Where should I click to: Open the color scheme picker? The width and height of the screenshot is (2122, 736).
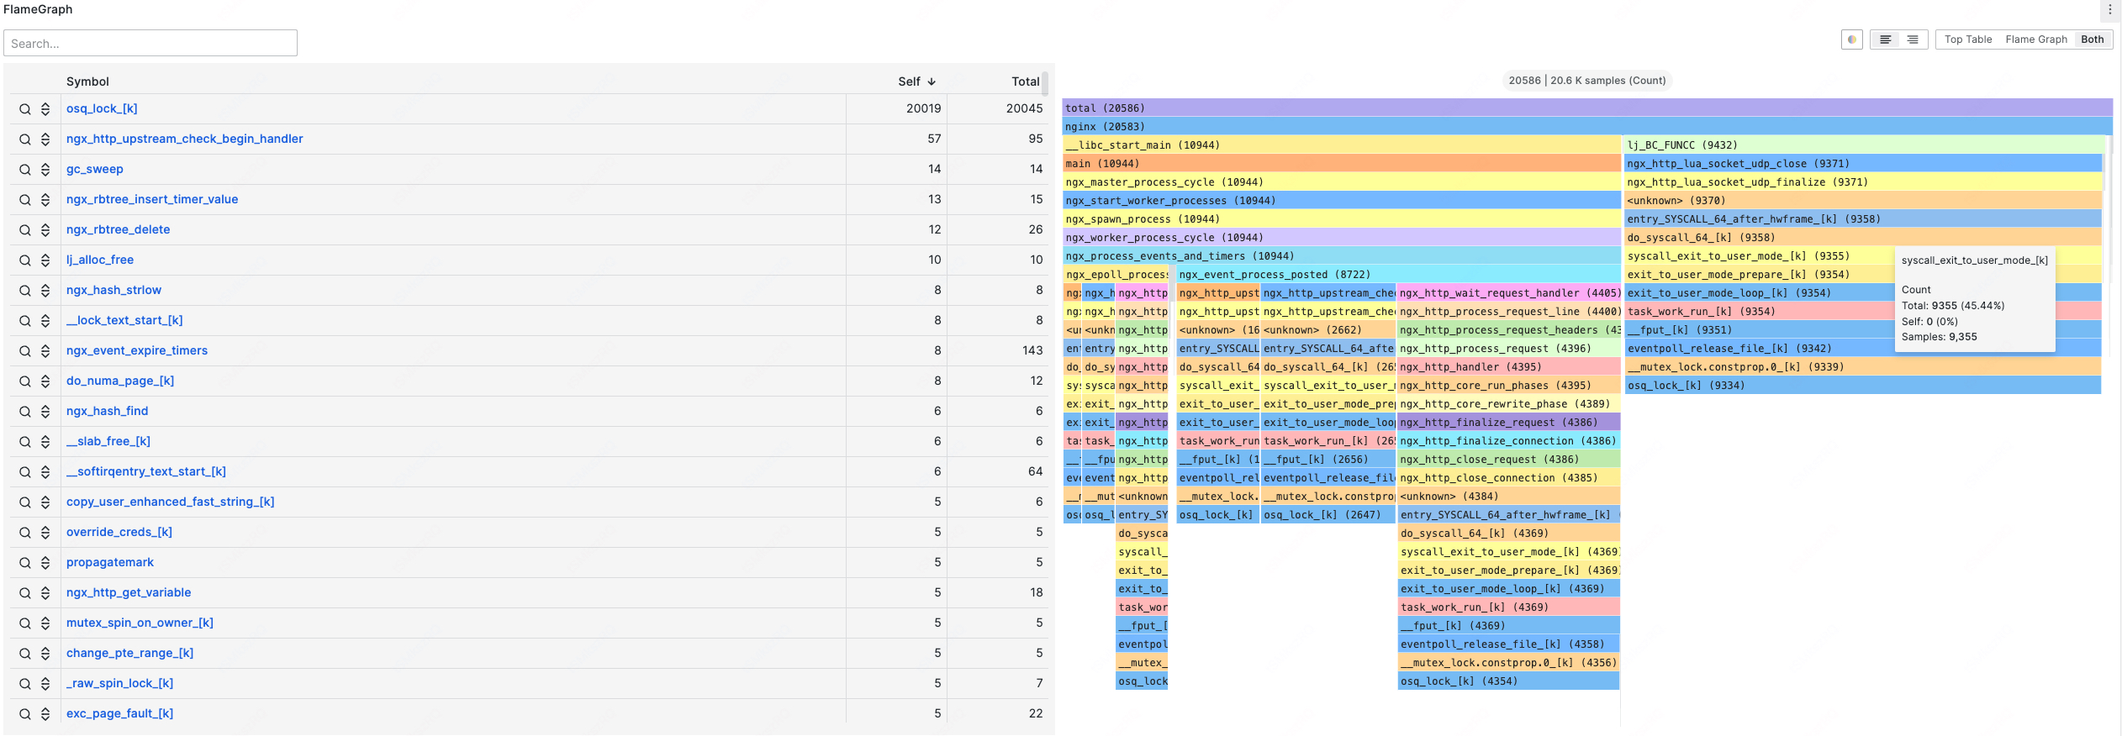[1851, 39]
